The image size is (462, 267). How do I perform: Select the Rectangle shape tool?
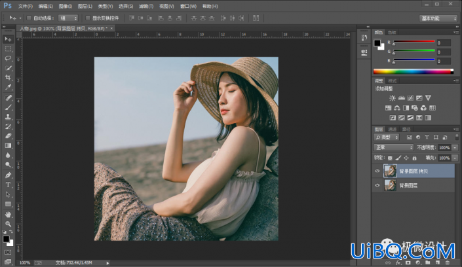[8, 204]
